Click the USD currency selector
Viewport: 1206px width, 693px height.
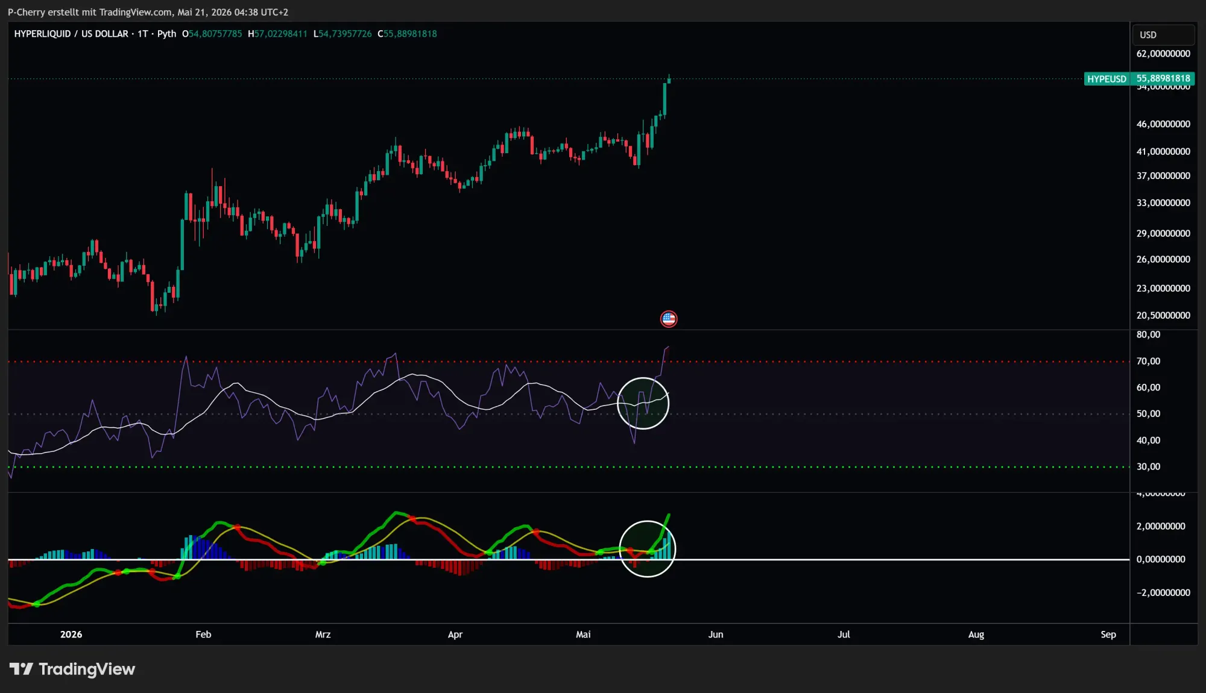1163,35
